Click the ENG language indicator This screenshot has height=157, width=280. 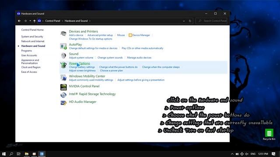coord(253,154)
